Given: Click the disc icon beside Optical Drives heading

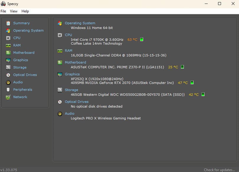Looking at the screenshot, I should 60,102.
